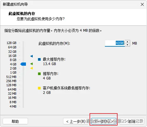Click the yellow legend square for 最低推荐内存

point(39,88)
